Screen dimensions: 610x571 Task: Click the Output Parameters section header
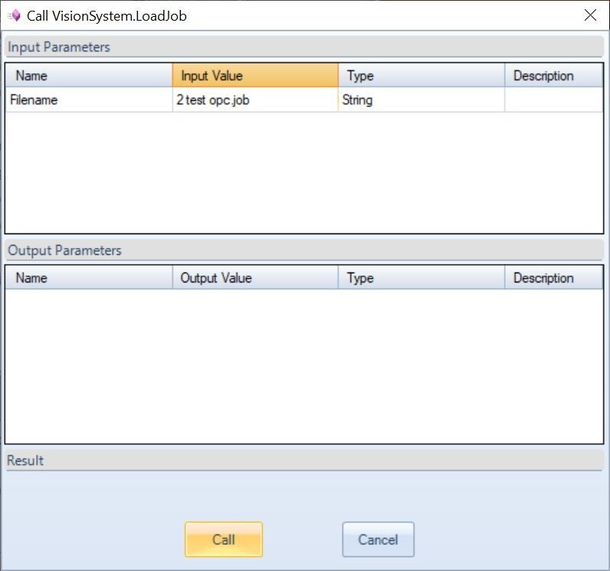pyautogui.click(x=64, y=250)
